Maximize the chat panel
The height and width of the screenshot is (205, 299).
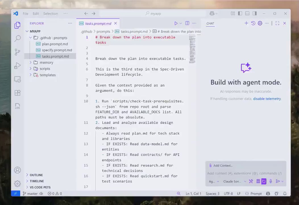[277, 23]
